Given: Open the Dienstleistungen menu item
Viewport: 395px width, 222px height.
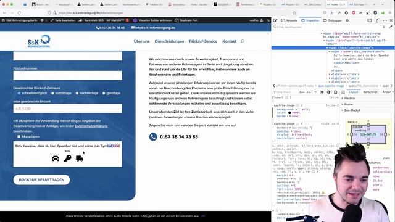Looking at the screenshot, I should (x=169, y=41).
